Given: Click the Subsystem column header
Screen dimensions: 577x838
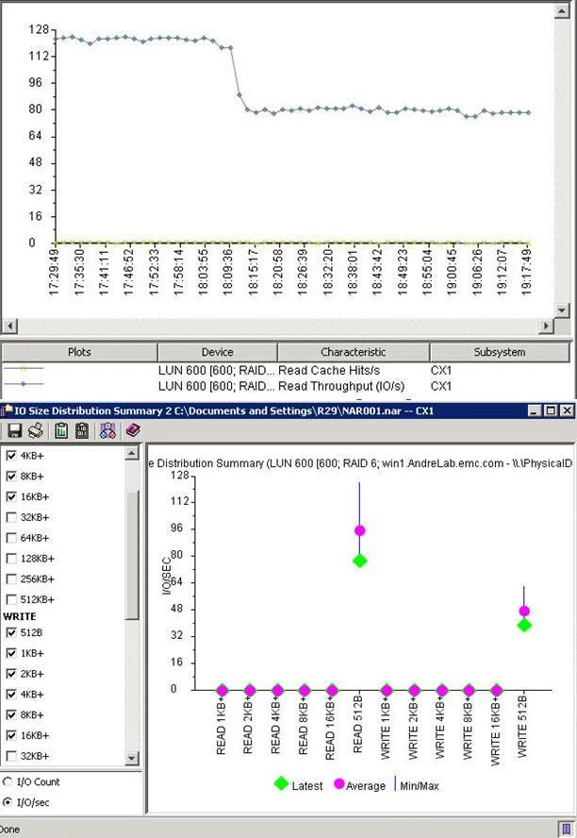Looking at the screenshot, I should click(500, 352).
